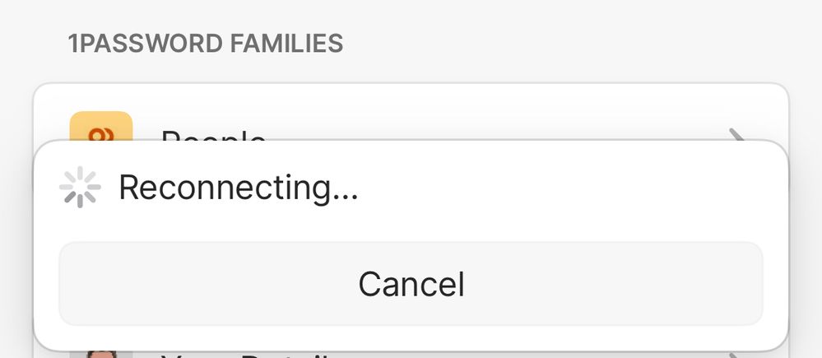822x358 pixels.
Task: Click the profile picture at bottom edge
Action: (x=101, y=354)
